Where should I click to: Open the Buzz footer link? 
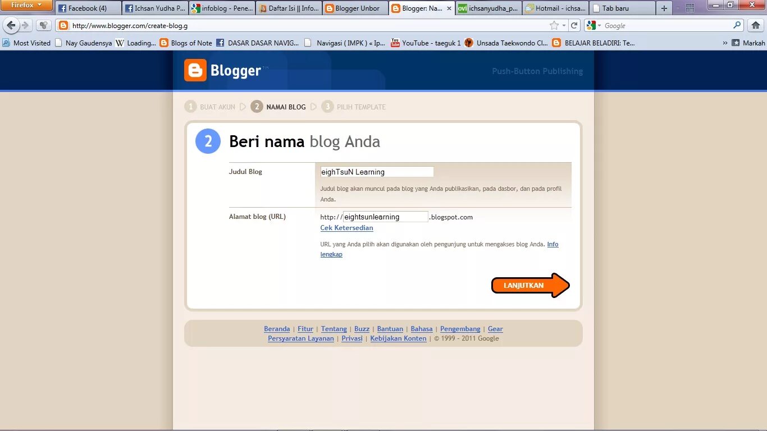pos(362,329)
